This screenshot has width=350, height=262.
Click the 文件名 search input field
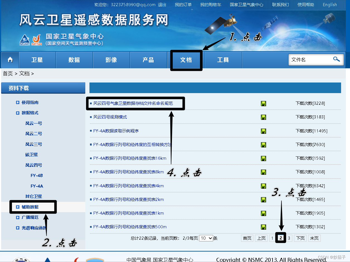click(x=310, y=59)
